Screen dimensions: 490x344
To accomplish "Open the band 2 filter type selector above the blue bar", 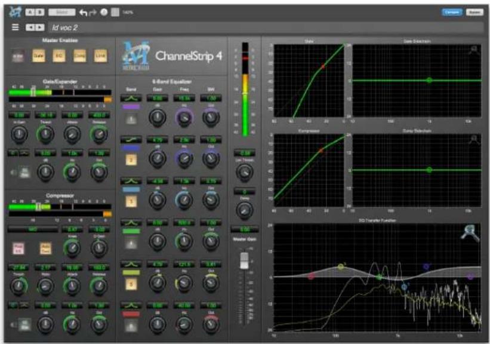I will point(131,140).
